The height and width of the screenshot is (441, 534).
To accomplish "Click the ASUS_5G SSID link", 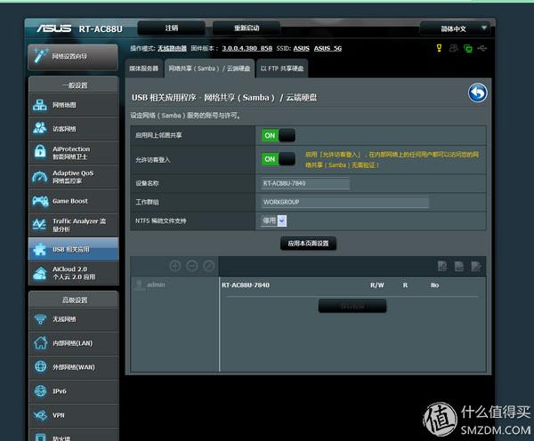I will tap(328, 48).
